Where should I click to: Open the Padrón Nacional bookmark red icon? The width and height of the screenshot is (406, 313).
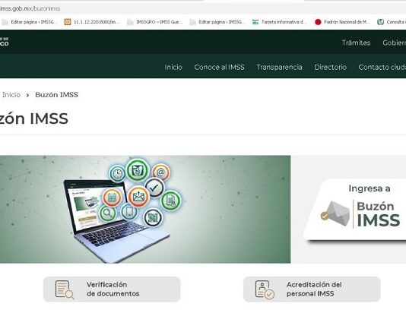[x=318, y=22]
